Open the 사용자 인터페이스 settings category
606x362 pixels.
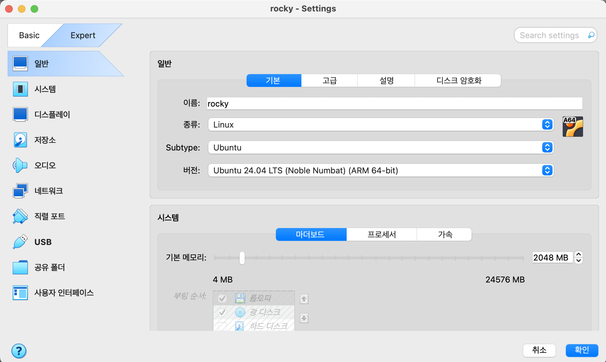pyautogui.click(x=66, y=293)
